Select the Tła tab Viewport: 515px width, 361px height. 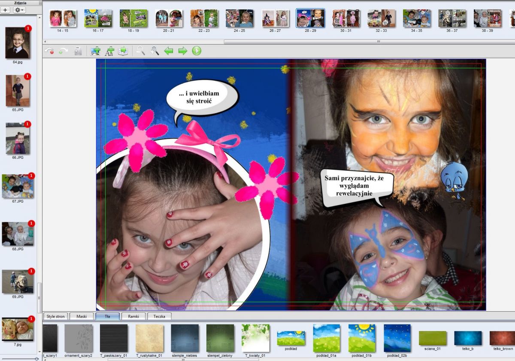coord(107,316)
